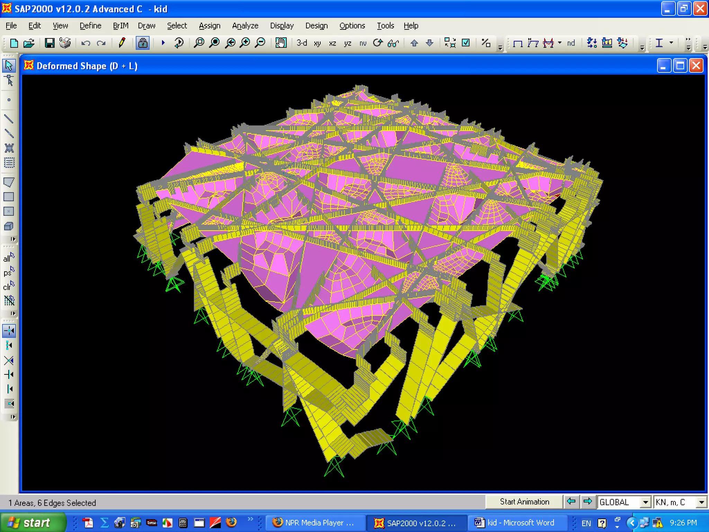This screenshot has width=709, height=532.
Task: Switch to 3-d view
Action: click(x=302, y=43)
